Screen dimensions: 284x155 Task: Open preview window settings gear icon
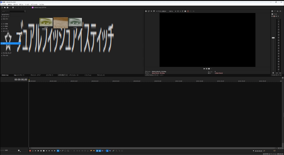pyautogui.click(x=146, y=11)
